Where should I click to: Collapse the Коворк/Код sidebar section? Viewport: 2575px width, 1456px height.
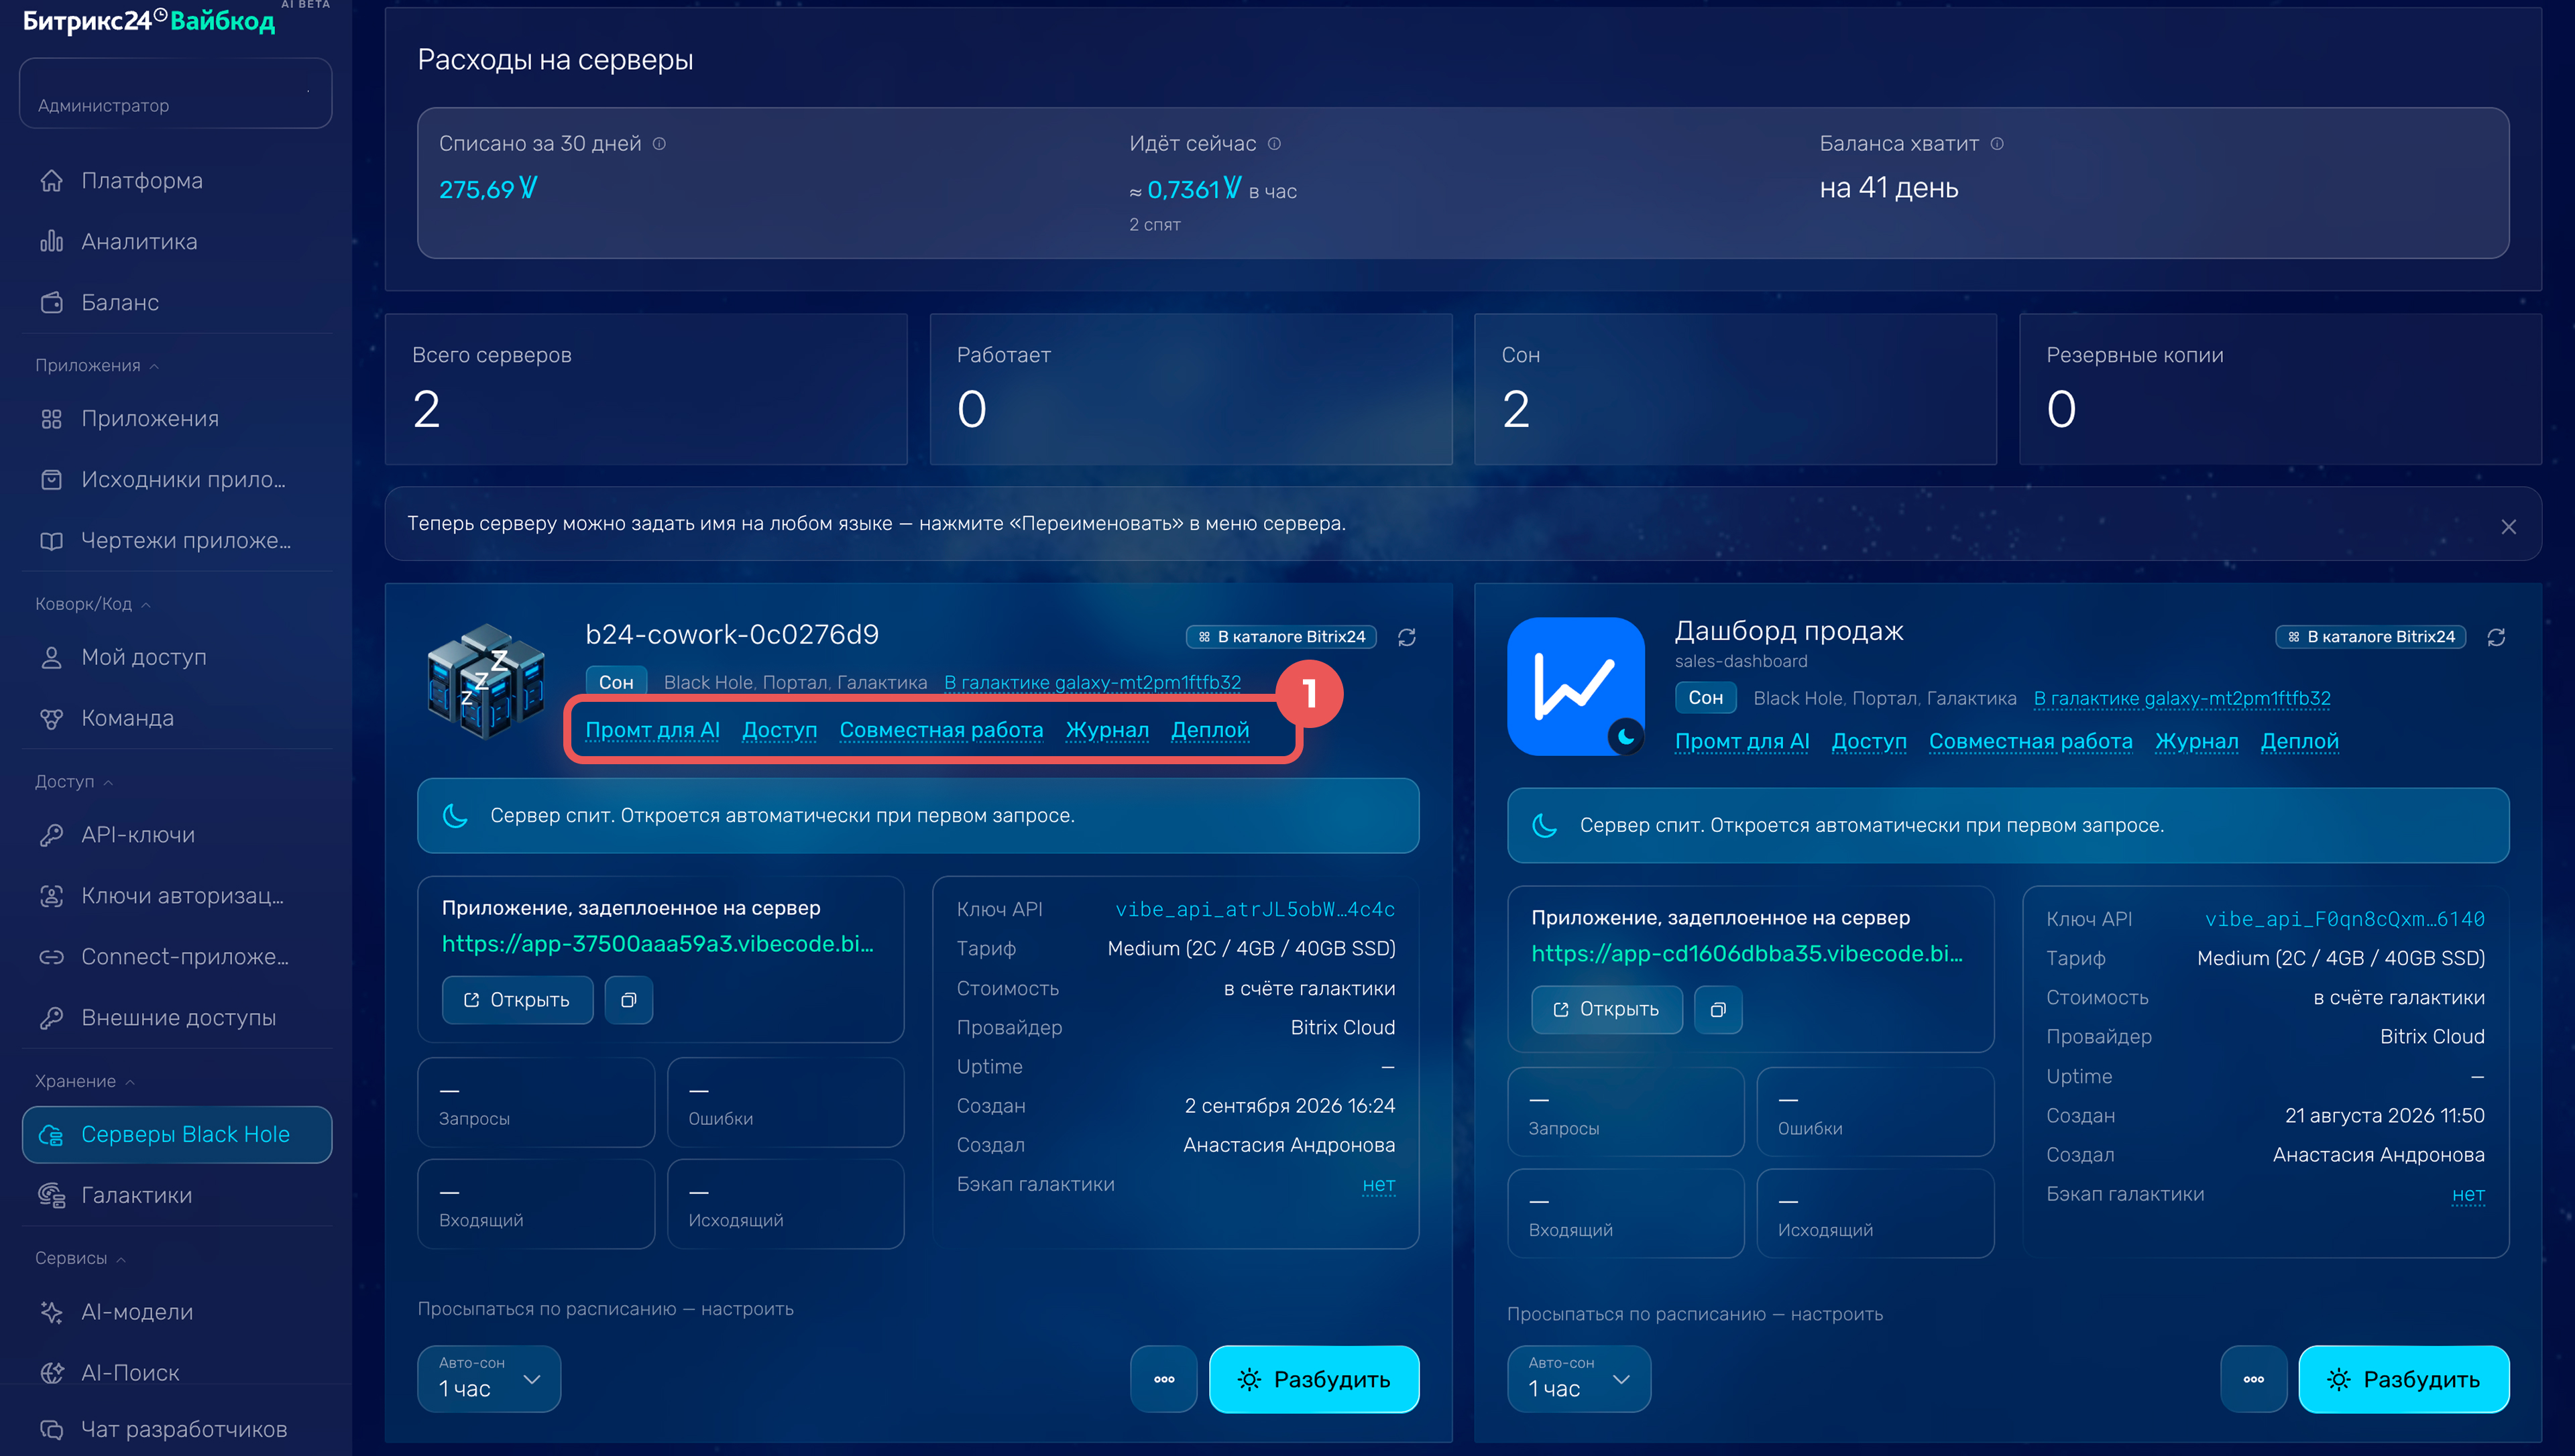click(93, 604)
